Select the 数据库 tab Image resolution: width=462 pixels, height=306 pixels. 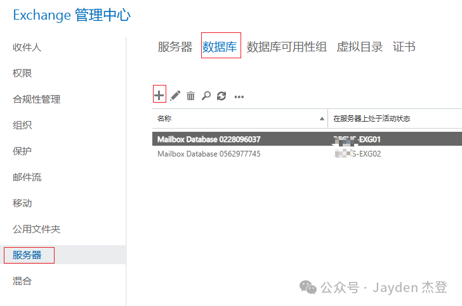tap(220, 47)
